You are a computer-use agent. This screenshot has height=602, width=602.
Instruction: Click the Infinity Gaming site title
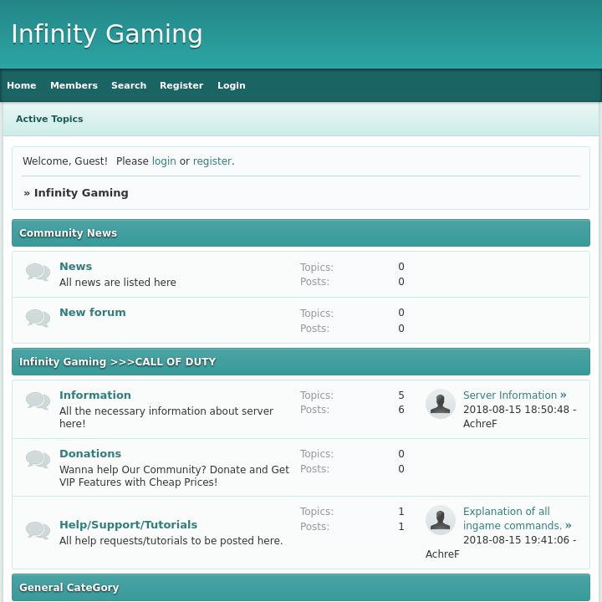[x=107, y=34]
